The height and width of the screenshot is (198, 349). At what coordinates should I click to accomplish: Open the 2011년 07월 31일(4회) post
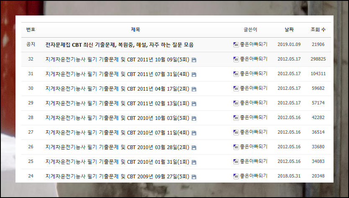pyautogui.click(x=117, y=74)
